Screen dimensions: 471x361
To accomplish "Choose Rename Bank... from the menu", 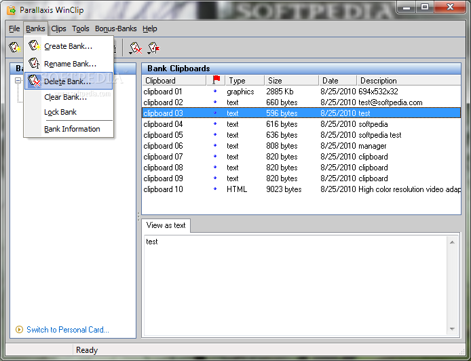I will pyautogui.click(x=69, y=64).
